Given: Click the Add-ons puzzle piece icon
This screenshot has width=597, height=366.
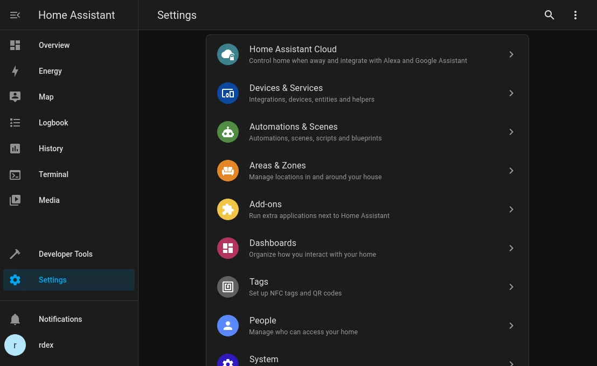Looking at the screenshot, I should click(x=228, y=209).
